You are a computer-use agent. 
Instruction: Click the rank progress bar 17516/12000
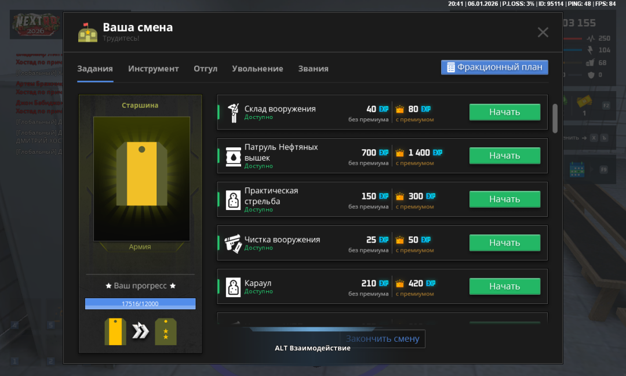point(140,303)
